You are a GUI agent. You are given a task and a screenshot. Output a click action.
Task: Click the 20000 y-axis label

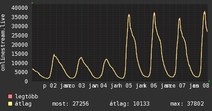tap(20, 45)
